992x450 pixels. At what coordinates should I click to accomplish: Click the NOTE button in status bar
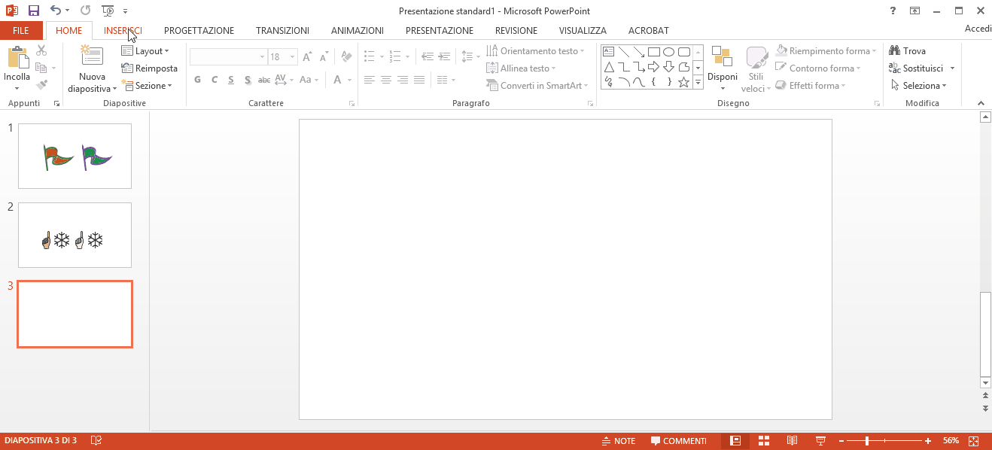pos(619,441)
